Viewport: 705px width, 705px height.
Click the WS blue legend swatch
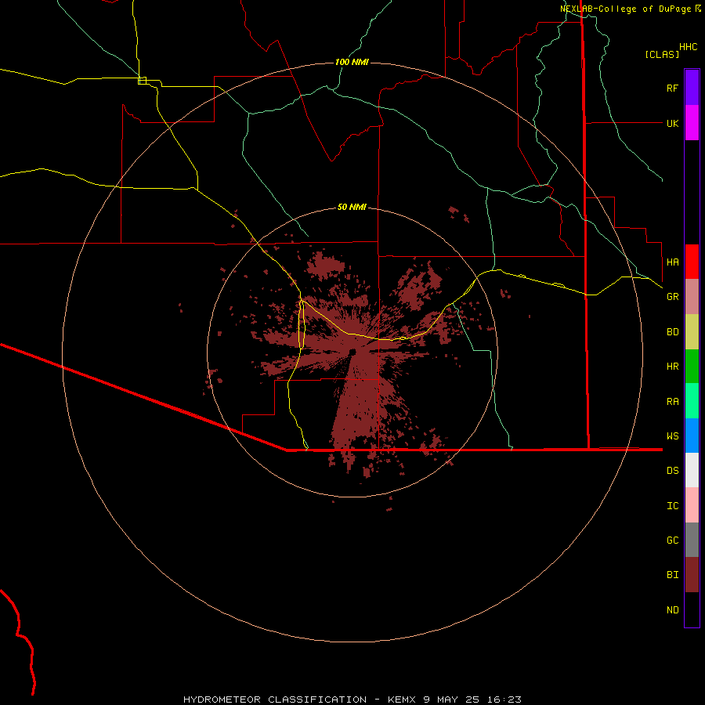coord(692,436)
